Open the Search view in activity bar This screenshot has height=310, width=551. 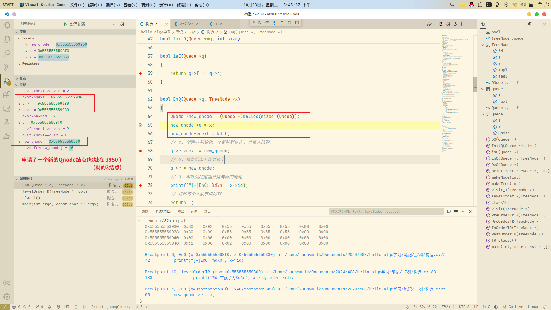pyautogui.click(x=7, y=53)
